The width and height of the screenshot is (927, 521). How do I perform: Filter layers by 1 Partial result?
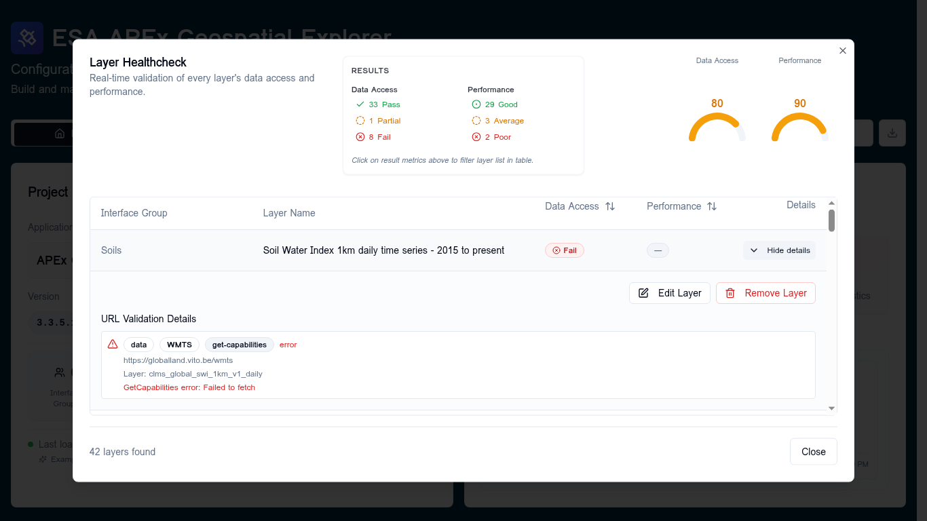pos(378,121)
